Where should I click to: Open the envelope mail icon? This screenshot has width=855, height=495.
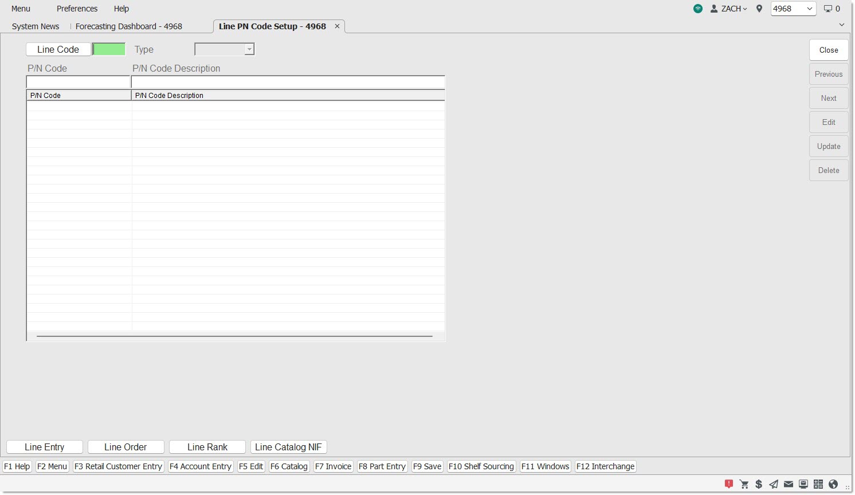(789, 484)
